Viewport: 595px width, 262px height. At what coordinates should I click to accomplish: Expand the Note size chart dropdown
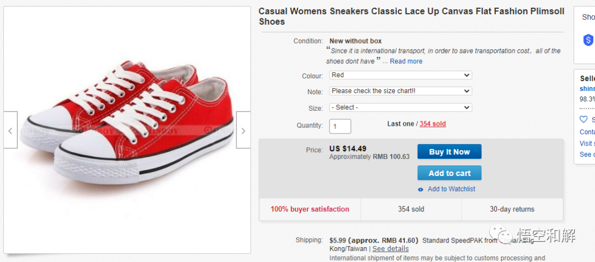(401, 91)
